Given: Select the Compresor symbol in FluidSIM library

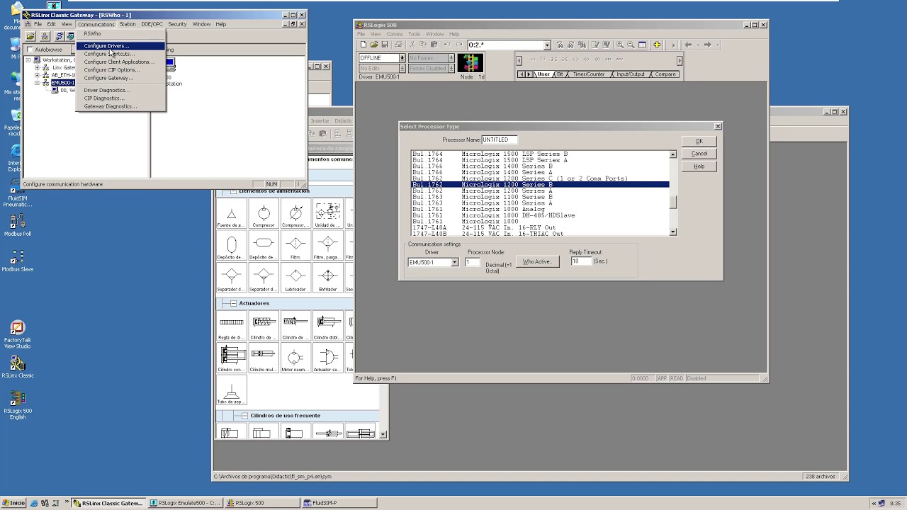Looking at the screenshot, I should point(264,215).
